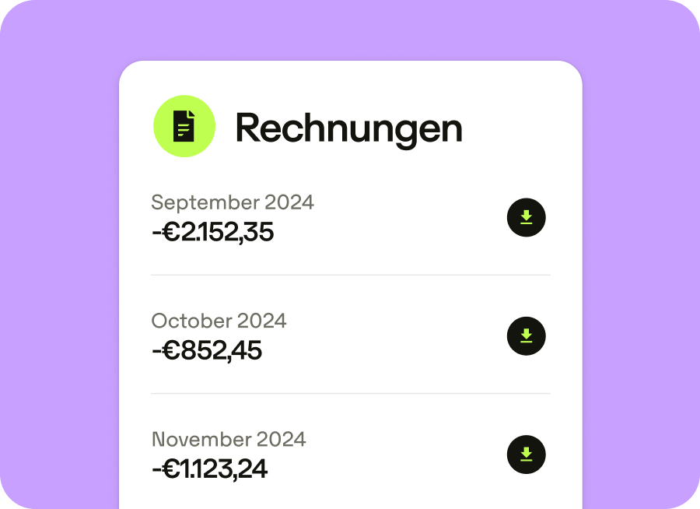Click the amount -€852,45
This screenshot has width=700, height=509.
(x=207, y=350)
